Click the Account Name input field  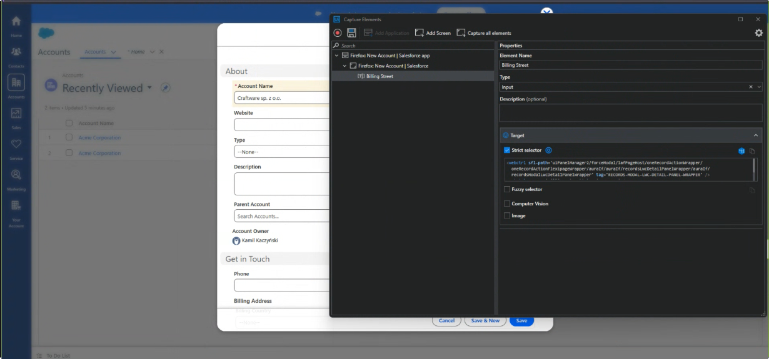click(x=281, y=98)
